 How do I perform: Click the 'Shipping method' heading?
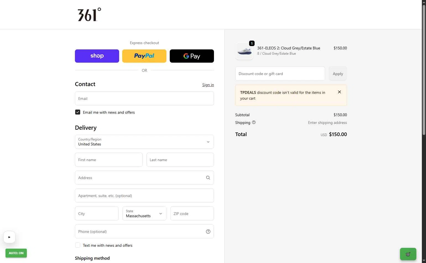point(92,258)
